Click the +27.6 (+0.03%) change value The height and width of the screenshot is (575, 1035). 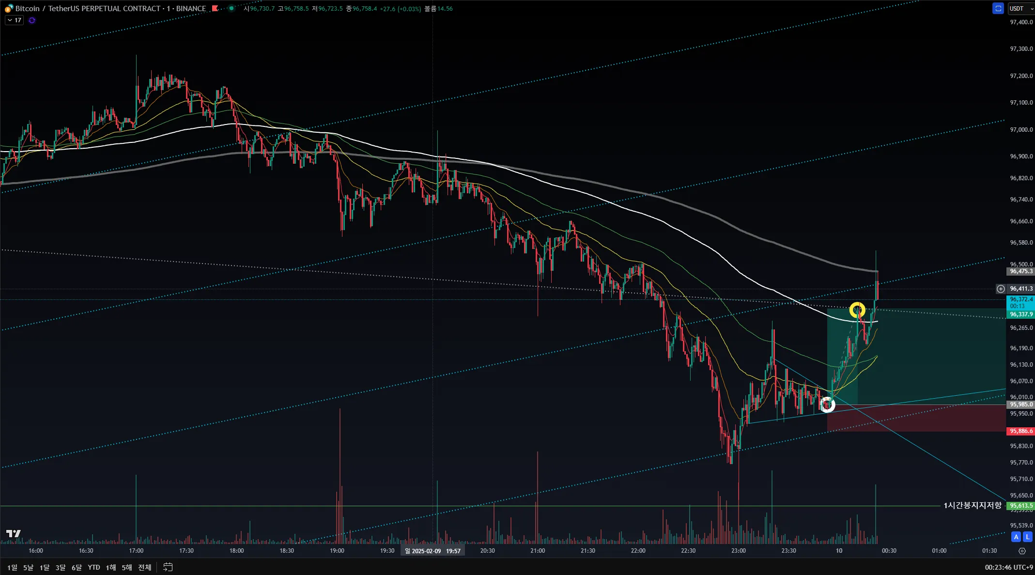click(x=400, y=9)
